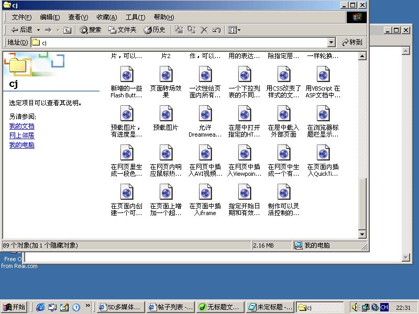Click the address field showing cj
Screen dimensions: 419x314
179,42
